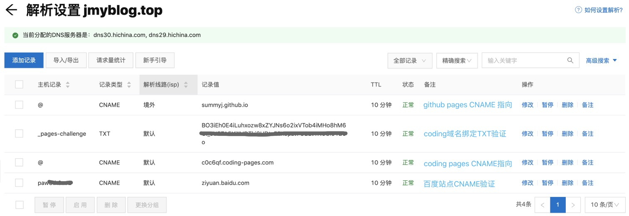This screenshot has height=216, width=629.
Task: Check the ziyuan.baidu.com row checkbox
Action: coord(19,183)
